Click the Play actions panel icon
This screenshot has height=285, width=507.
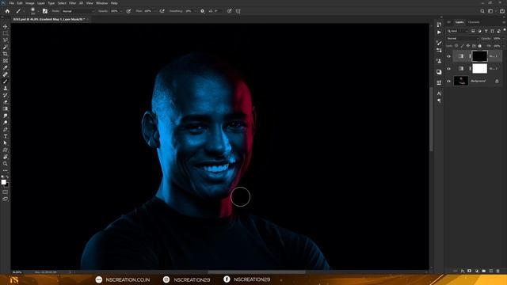[x=439, y=32]
